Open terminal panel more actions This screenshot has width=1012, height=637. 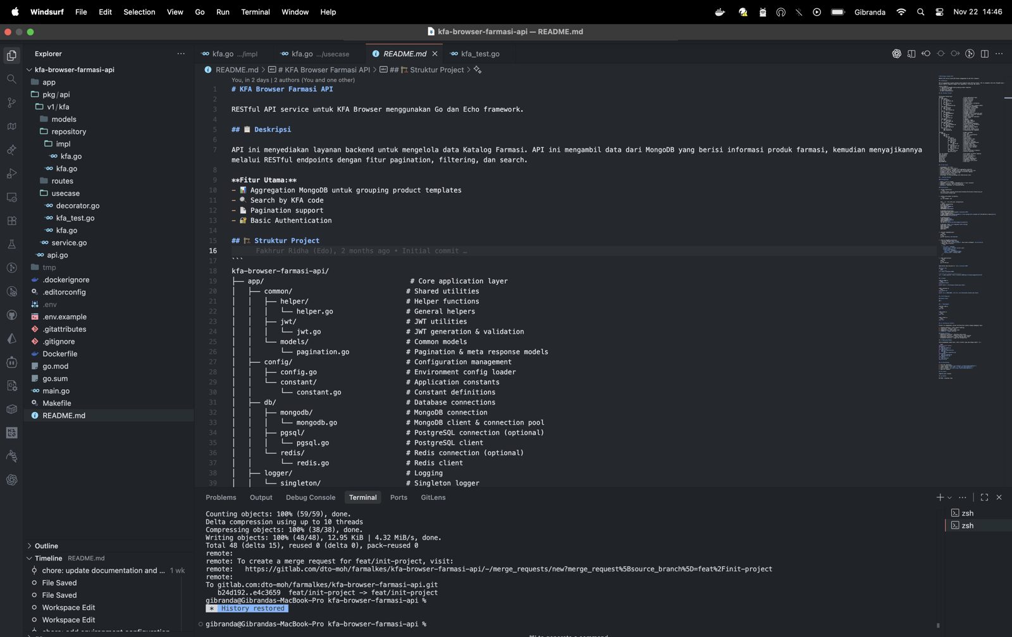963,497
